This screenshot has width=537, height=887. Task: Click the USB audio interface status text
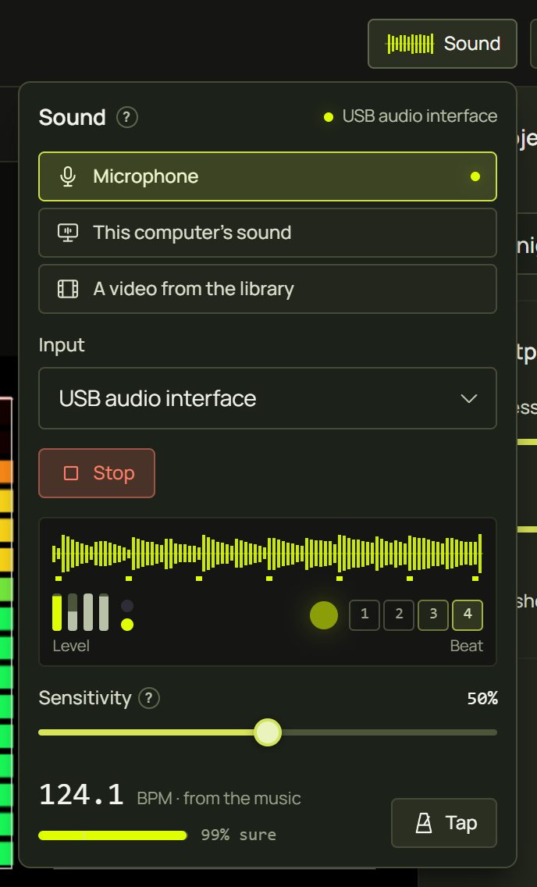420,116
